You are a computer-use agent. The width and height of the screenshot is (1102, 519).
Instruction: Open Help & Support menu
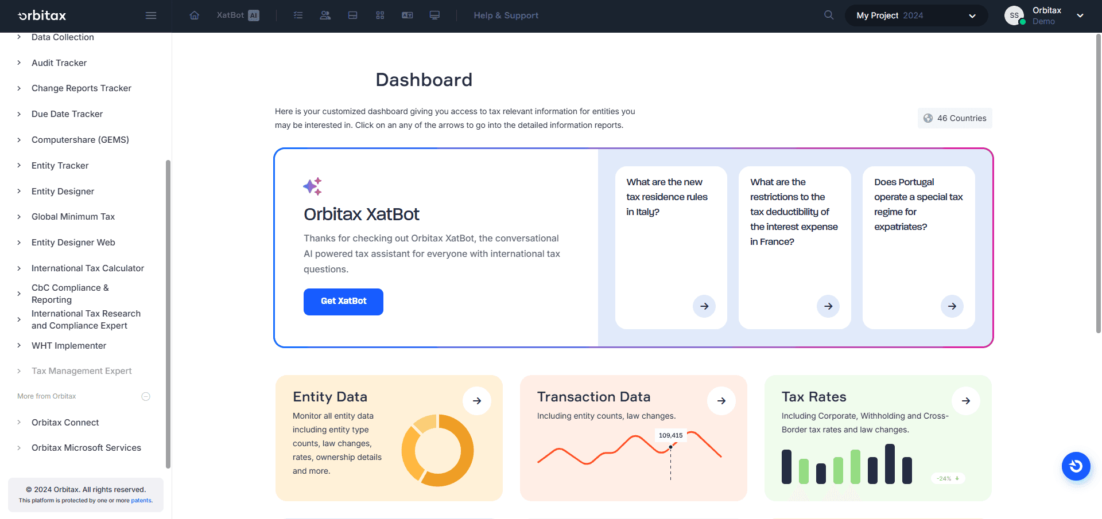[506, 15]
